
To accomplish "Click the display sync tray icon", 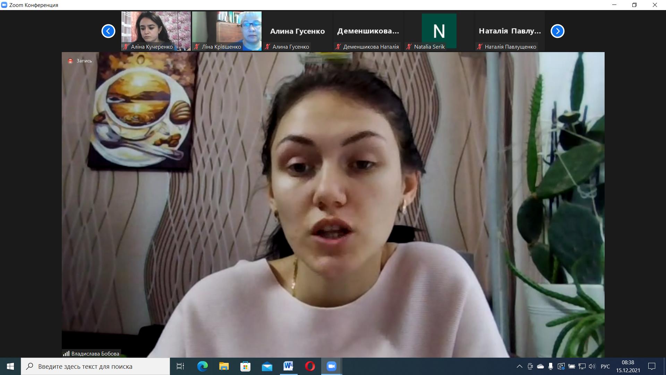I will pyautogui.click(x=561, y=366).
